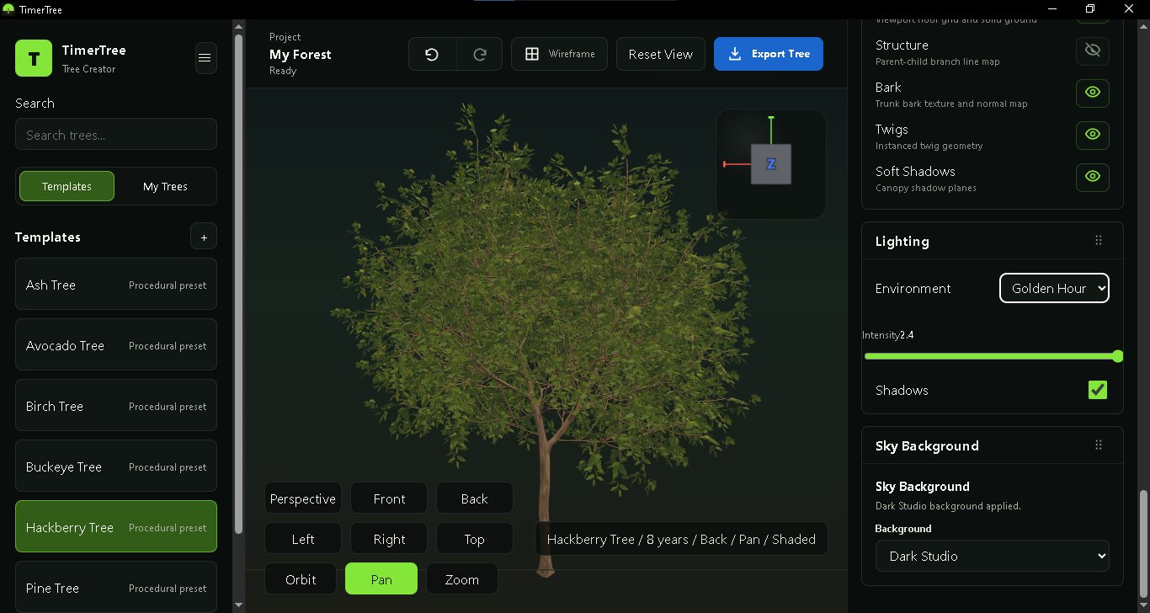
Task: Expand the Dark Studio background dropdown
Action: (993, 556)
